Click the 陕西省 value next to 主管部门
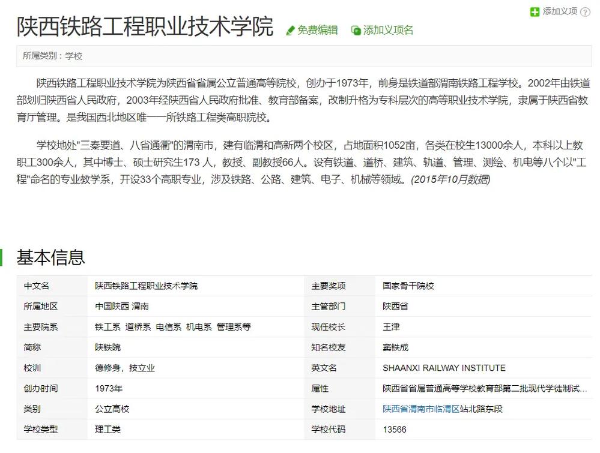The width and height of the screenshot is (600, 453). 395,307
